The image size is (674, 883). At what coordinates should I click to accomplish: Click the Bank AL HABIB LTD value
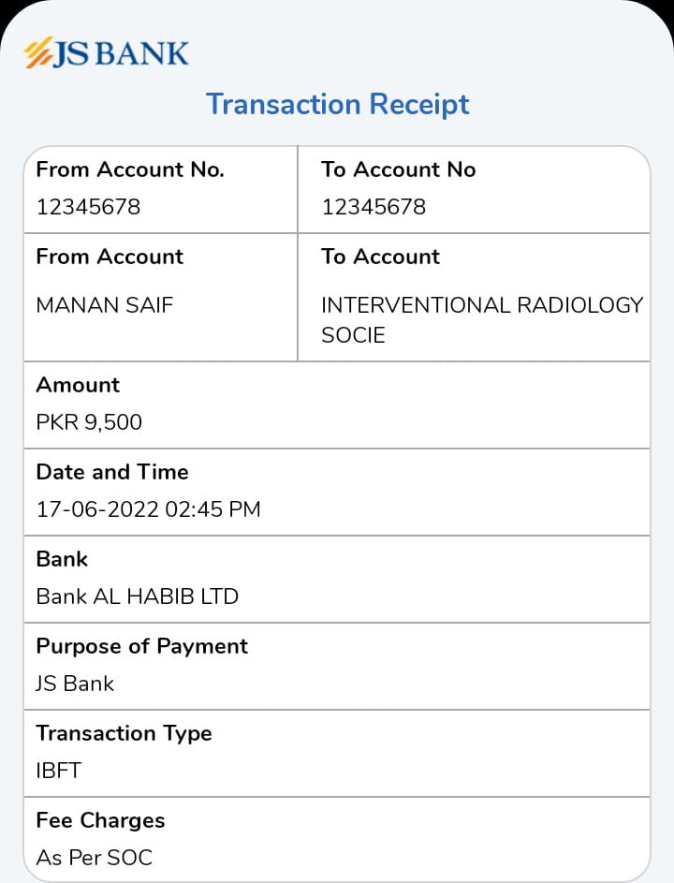[137, 596]
